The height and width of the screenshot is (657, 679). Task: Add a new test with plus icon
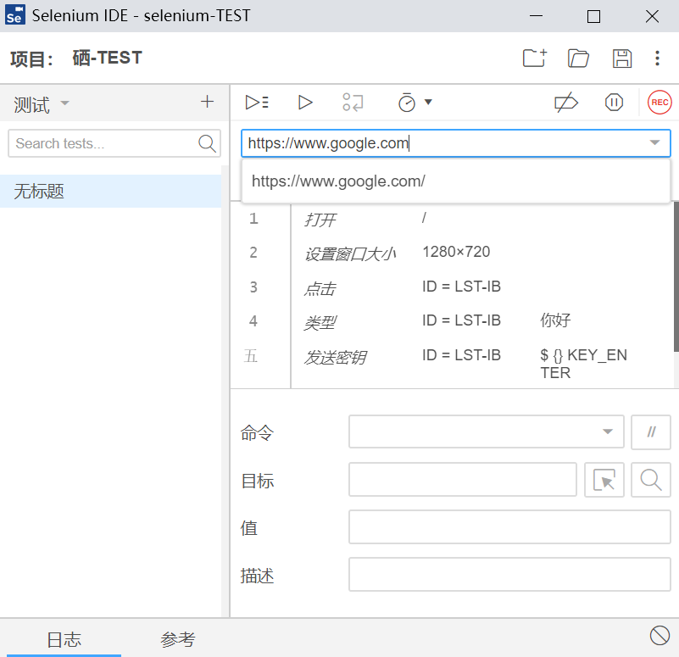point(207,103)
